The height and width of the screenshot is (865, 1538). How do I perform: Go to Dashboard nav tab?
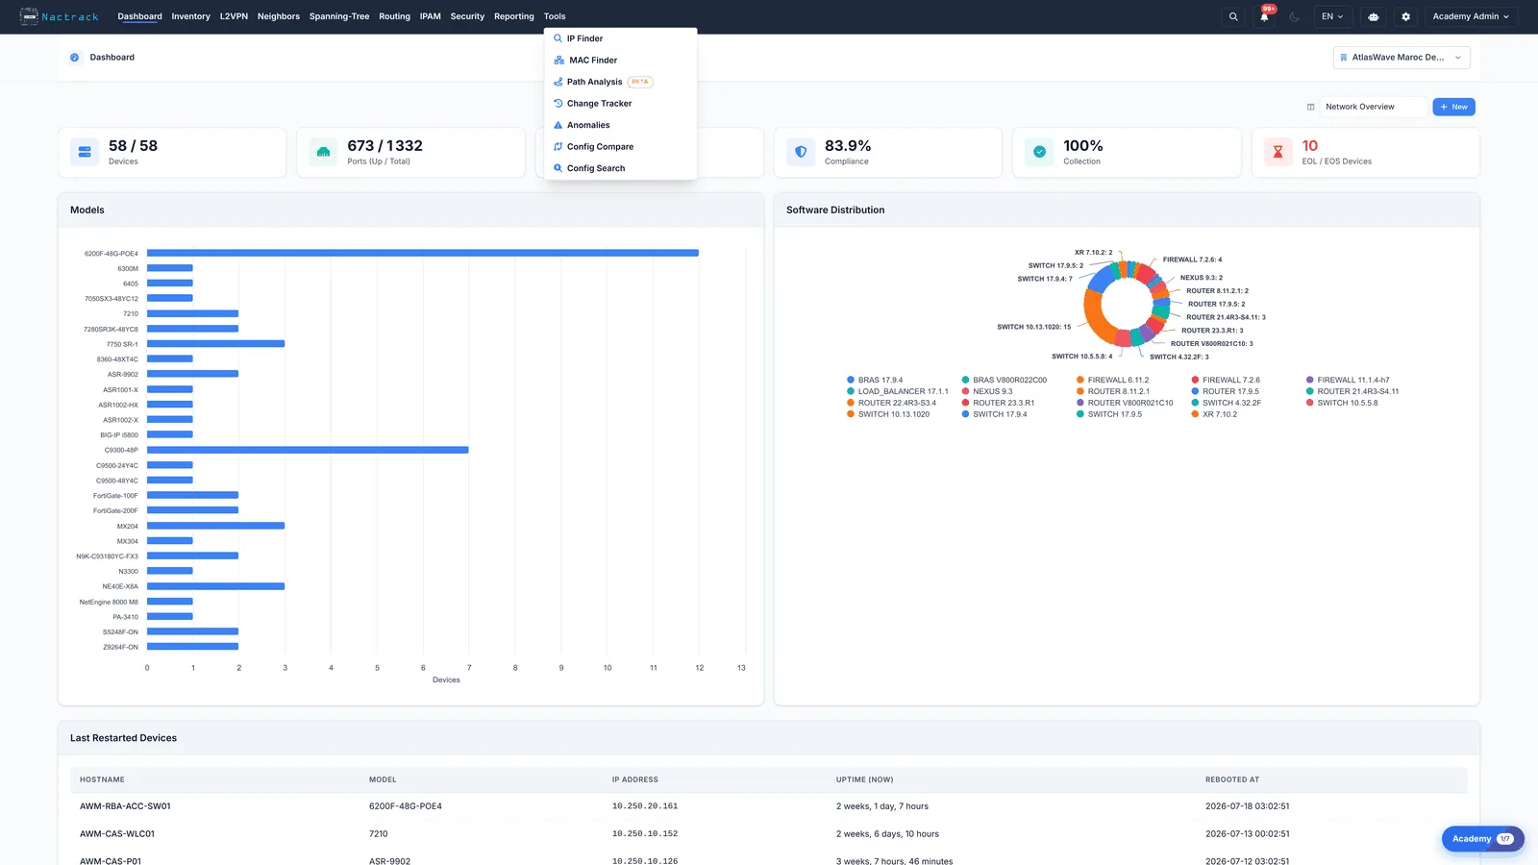point(139,16)
